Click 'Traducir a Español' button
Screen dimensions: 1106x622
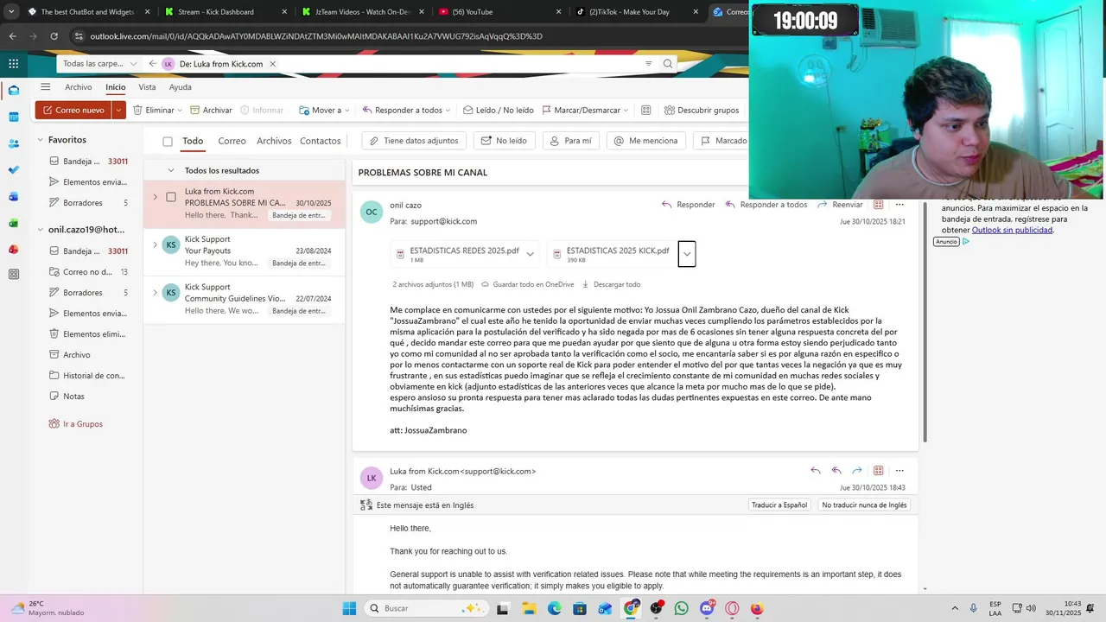pos(779,505)
